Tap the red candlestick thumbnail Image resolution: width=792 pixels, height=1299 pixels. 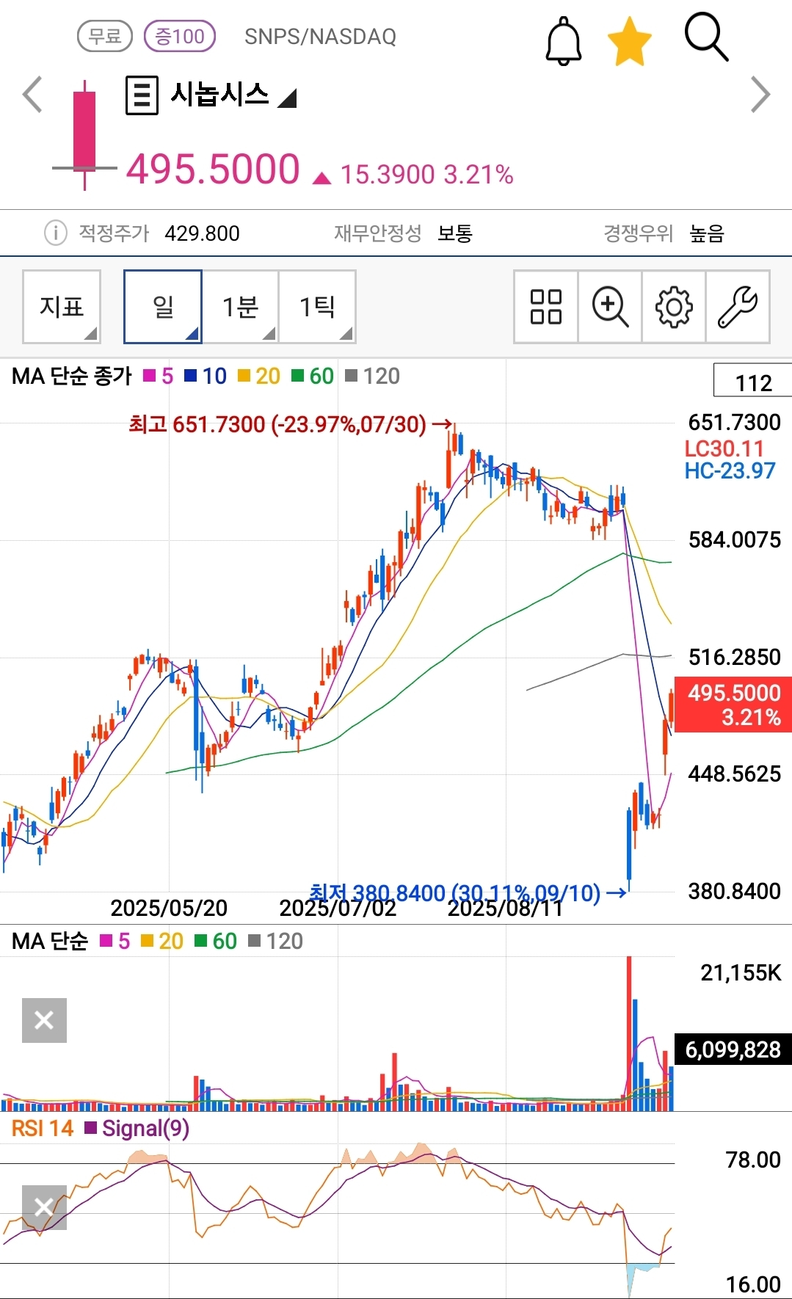84,136
